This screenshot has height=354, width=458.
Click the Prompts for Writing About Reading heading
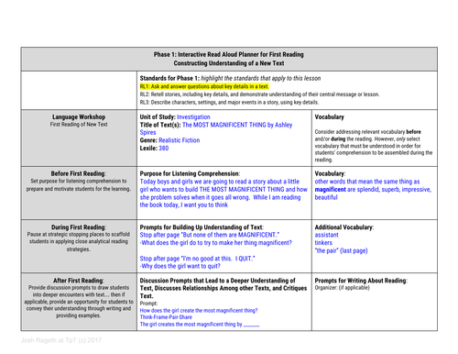click(x=361, y=281)
